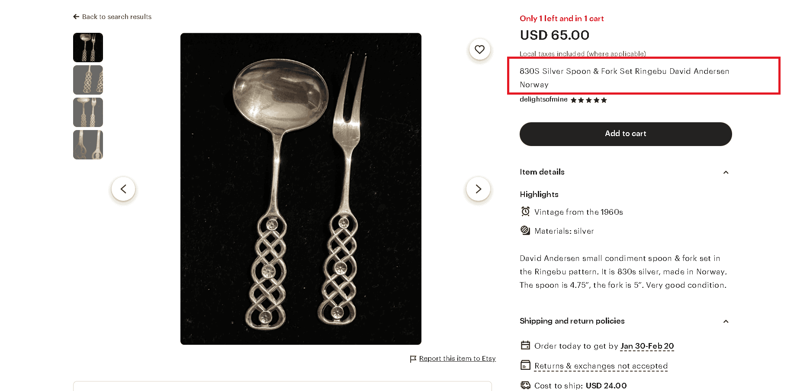
Task: Collapse Shipping and return policies
Action: point(726,321)
